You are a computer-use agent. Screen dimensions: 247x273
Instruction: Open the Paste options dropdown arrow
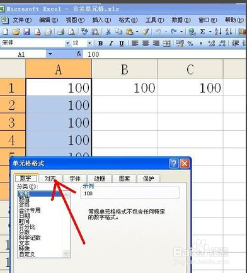pyautogui.click(x=137, y=32)
